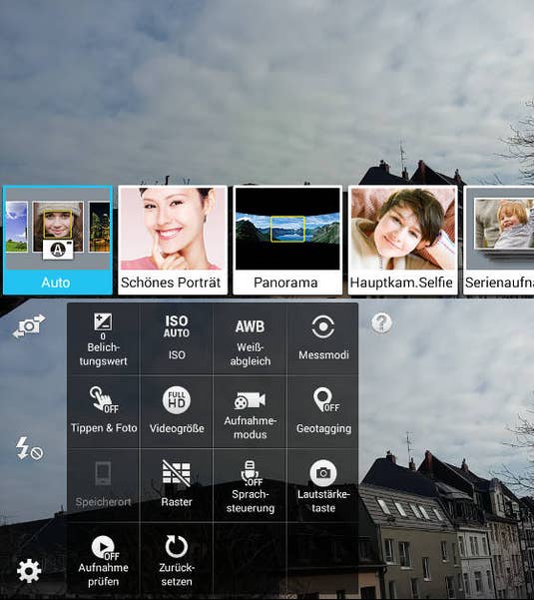534x600 pixels.
Task: Open Belichtungswert exposure setting
Action: (103, 339)
